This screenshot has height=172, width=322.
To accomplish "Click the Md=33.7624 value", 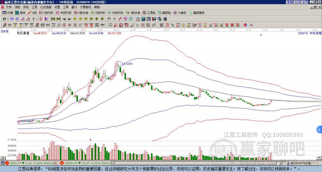I will pyautogui.click(x=78, y=33).
